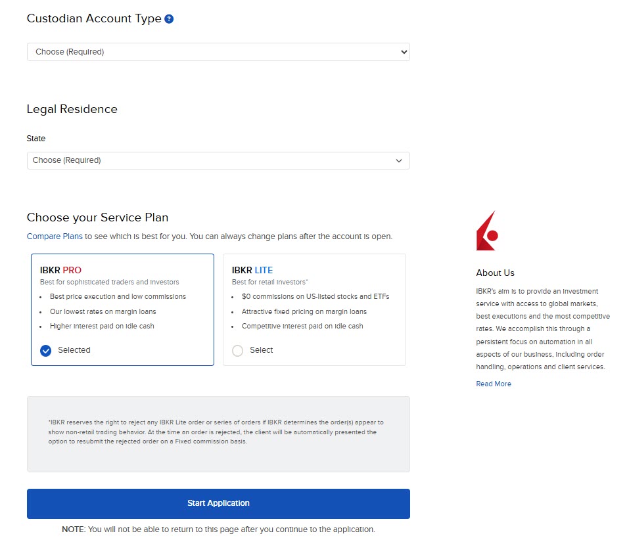Click the 'Attractive fixed pricing on margin loans' bullet
627x540 pixels.
[x=304, y=311]
